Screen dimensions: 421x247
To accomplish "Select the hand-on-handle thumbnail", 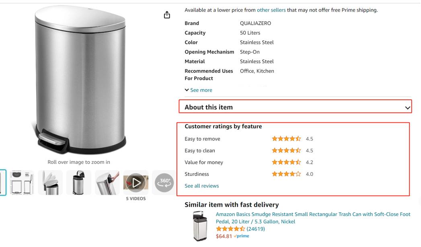I will click(x=107, y=182).
